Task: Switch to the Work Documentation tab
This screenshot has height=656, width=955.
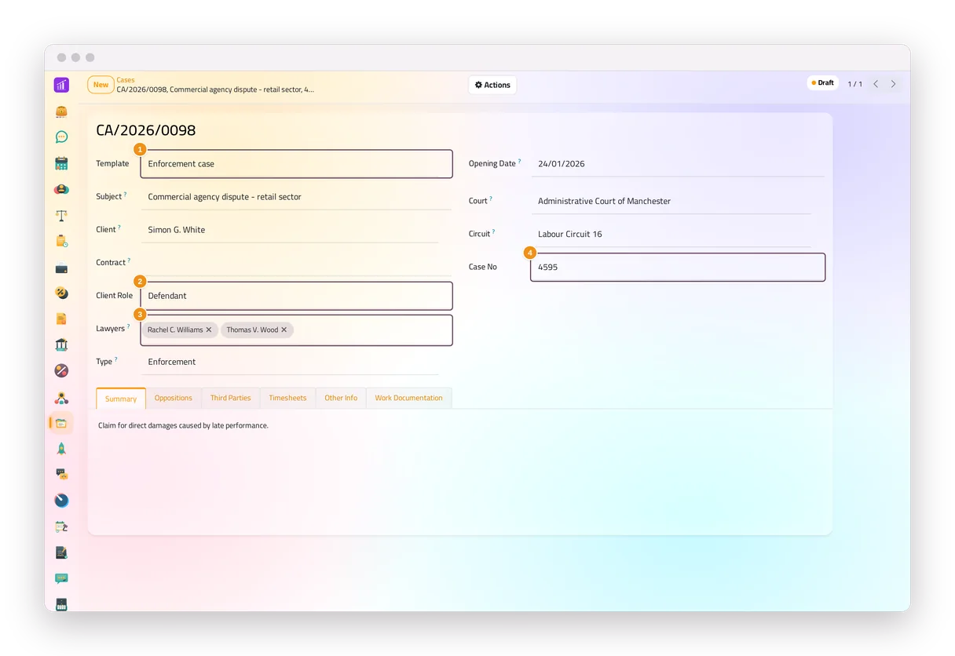Action: point(408,398)
